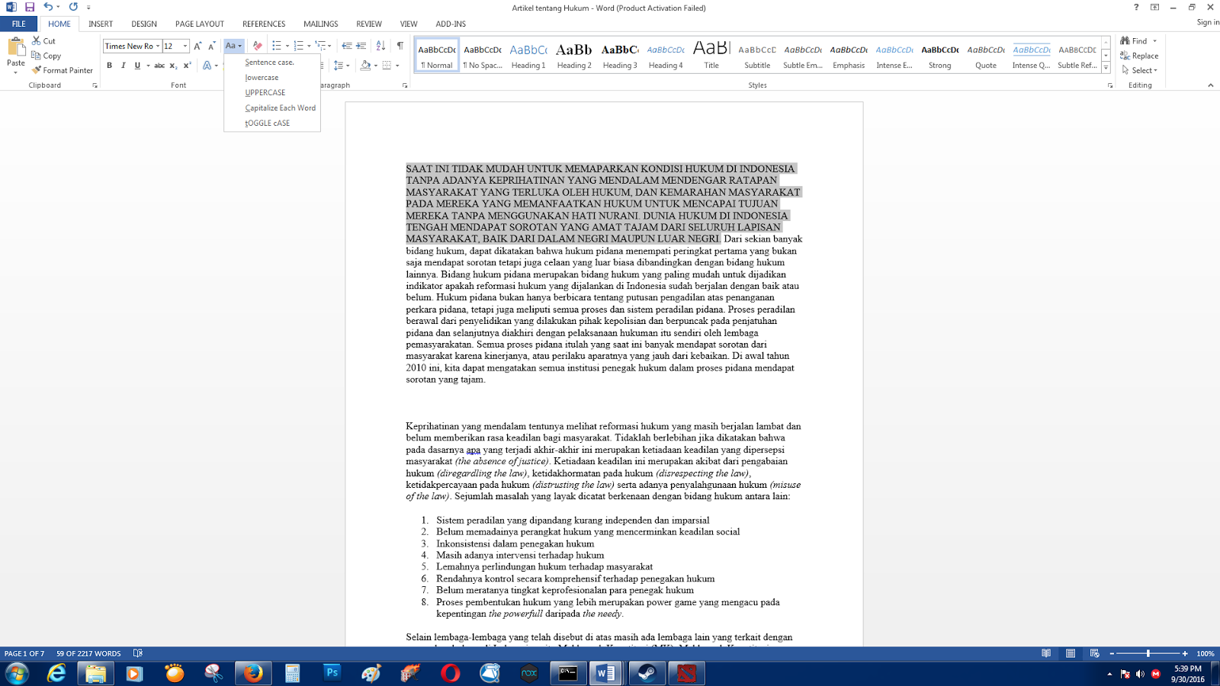
Task: Expand the Numbering list dropdown arrow
Action: pyautogui.click(x=309, y=46)
